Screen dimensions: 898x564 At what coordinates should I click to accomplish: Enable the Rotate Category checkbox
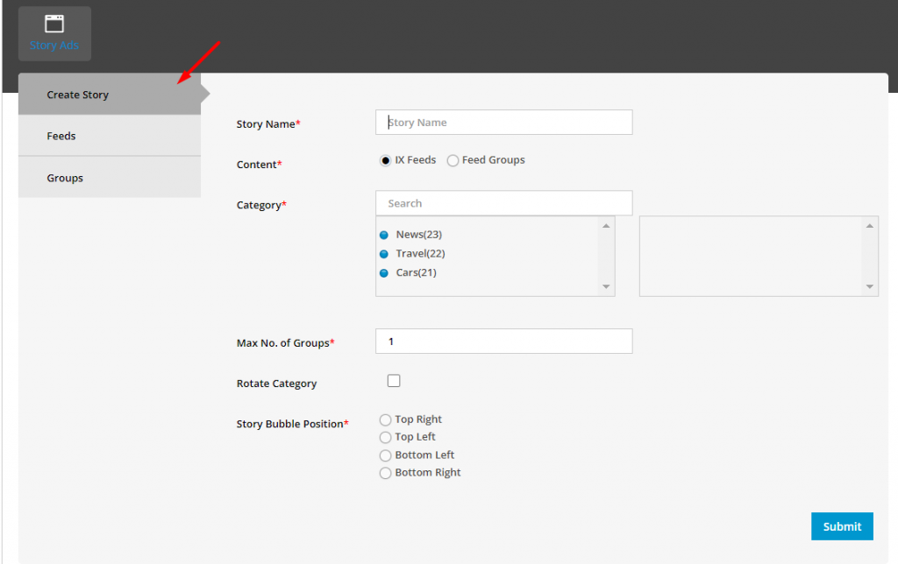pyautogui.click(x=394, y=381)
